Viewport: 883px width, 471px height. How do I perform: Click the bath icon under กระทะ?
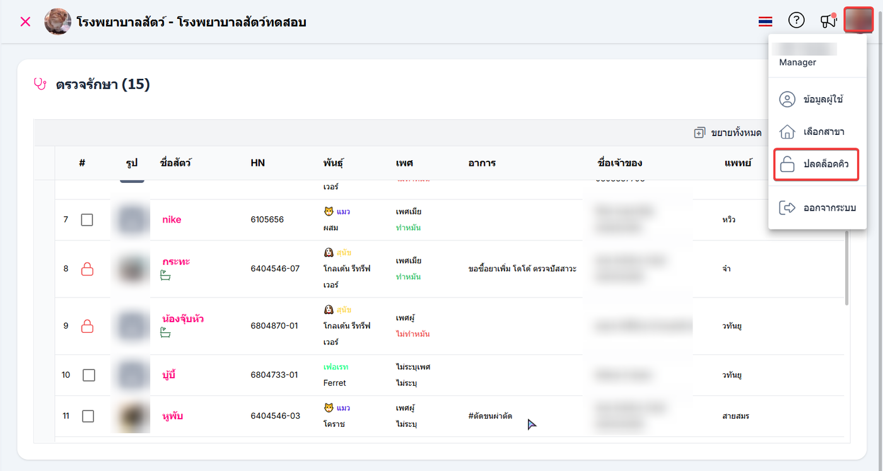166,275
